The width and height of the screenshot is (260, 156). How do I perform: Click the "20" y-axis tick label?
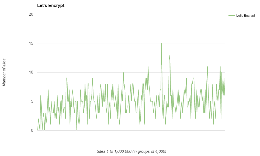point(30,14)
